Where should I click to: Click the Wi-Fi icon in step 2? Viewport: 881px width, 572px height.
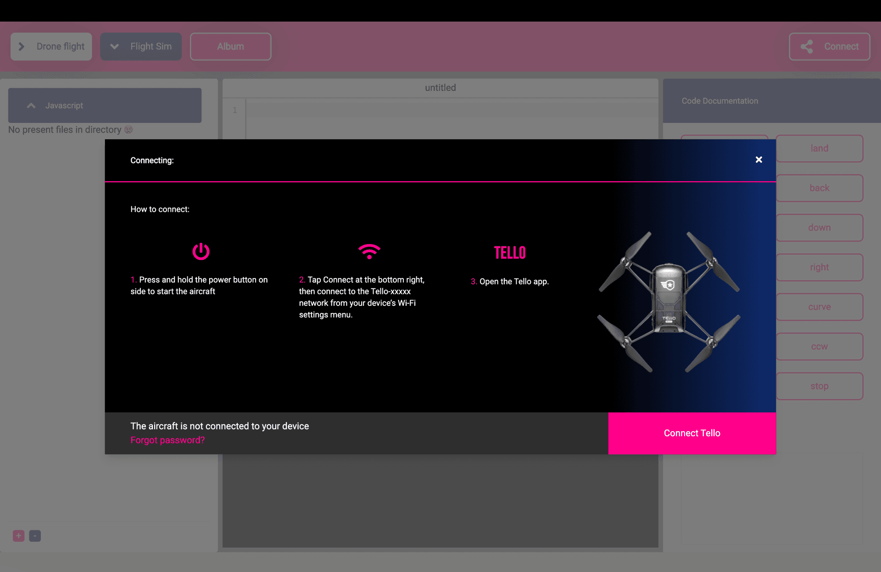coord(369,251)
